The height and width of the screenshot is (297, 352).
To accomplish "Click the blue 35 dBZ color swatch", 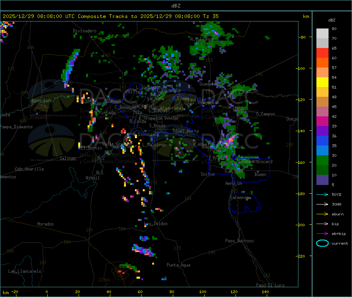I will click(322, 140).
